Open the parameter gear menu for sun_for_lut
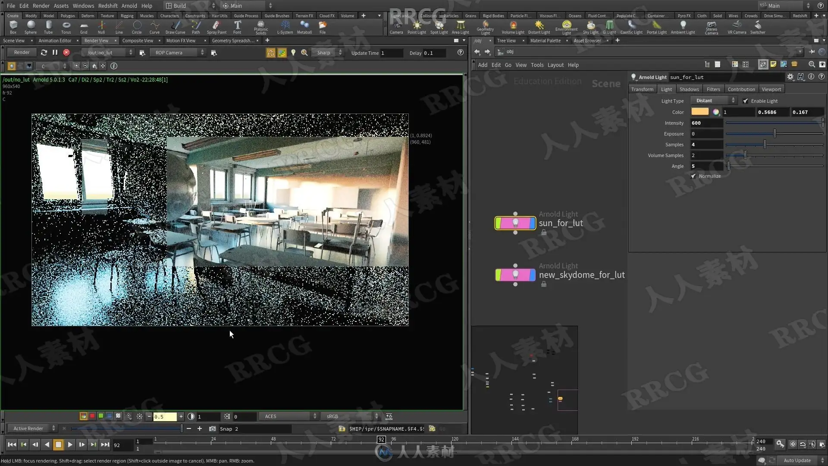 (x=790, y=77)
